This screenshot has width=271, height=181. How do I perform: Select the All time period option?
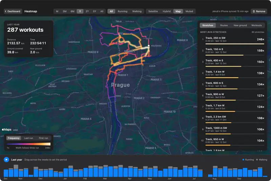pos(102,11)
